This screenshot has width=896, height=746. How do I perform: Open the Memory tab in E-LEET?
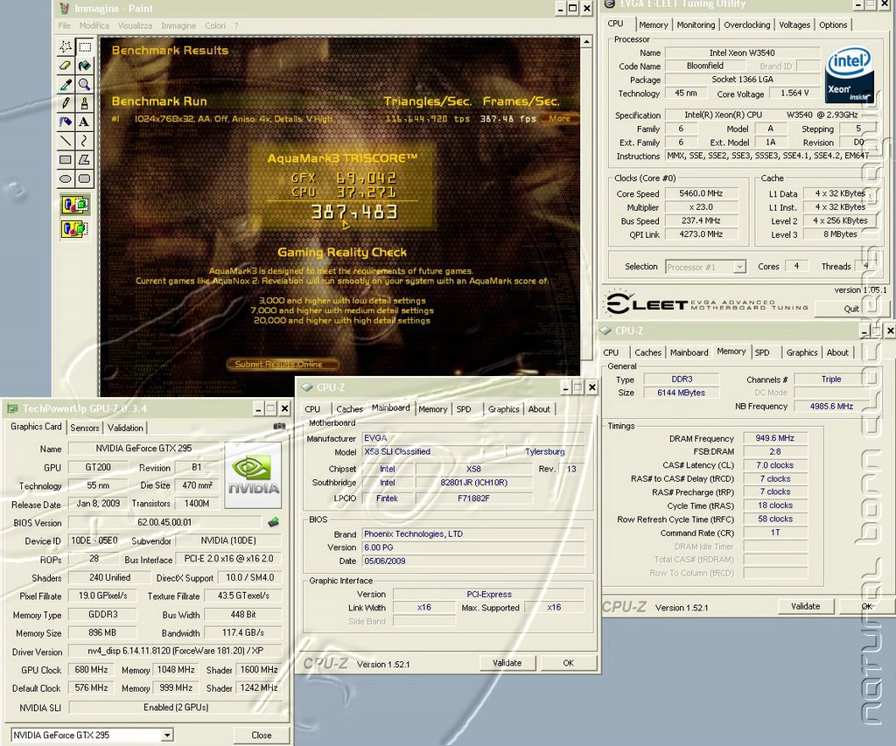[653, 24]
